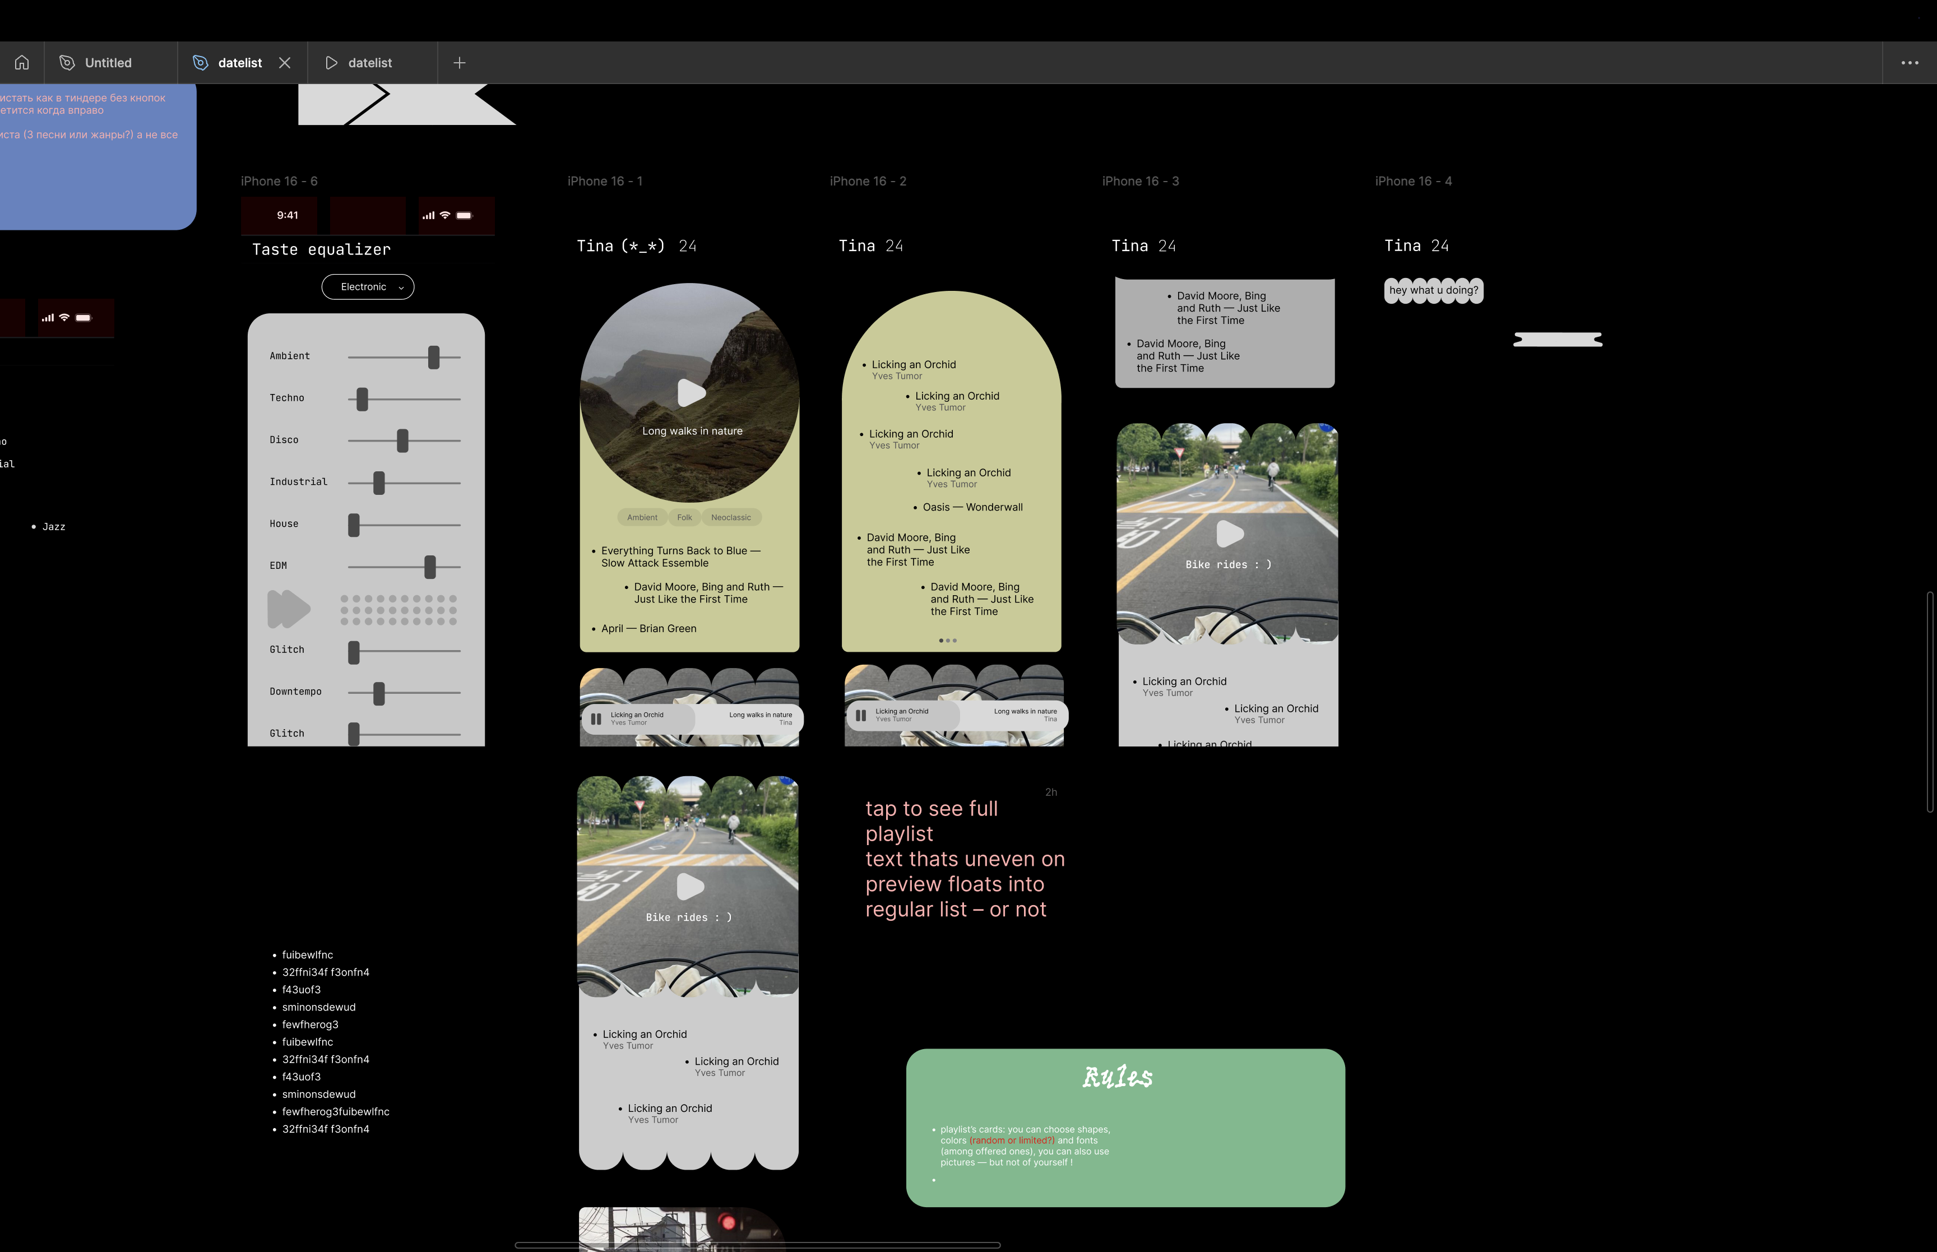Image resolution: width=1937 pixels, height=1252 pixels.
Task: Switch to the Untitled tab
Action: pos(108,63)
